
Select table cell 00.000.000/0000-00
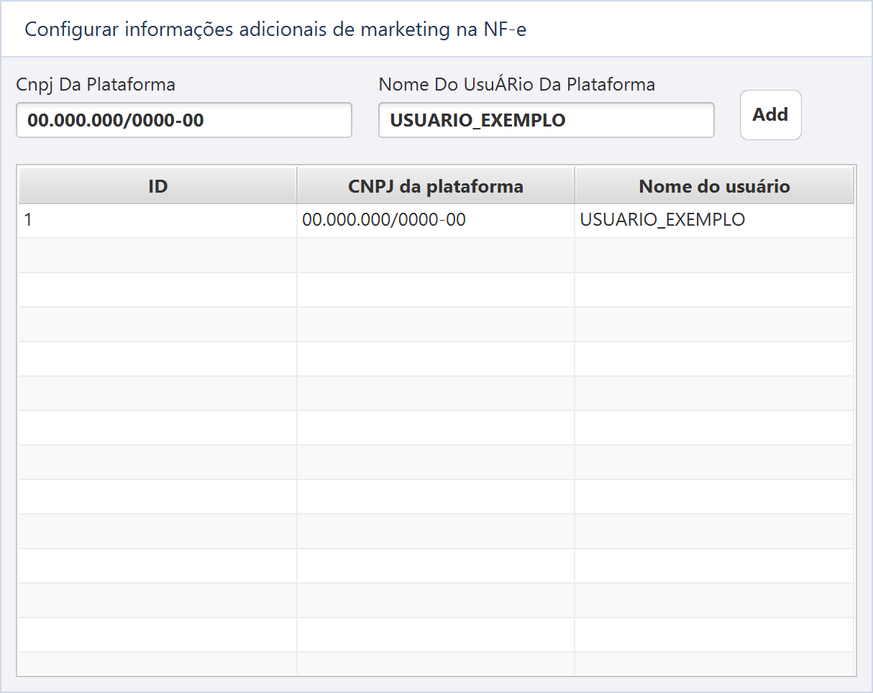tap(436, 220)
